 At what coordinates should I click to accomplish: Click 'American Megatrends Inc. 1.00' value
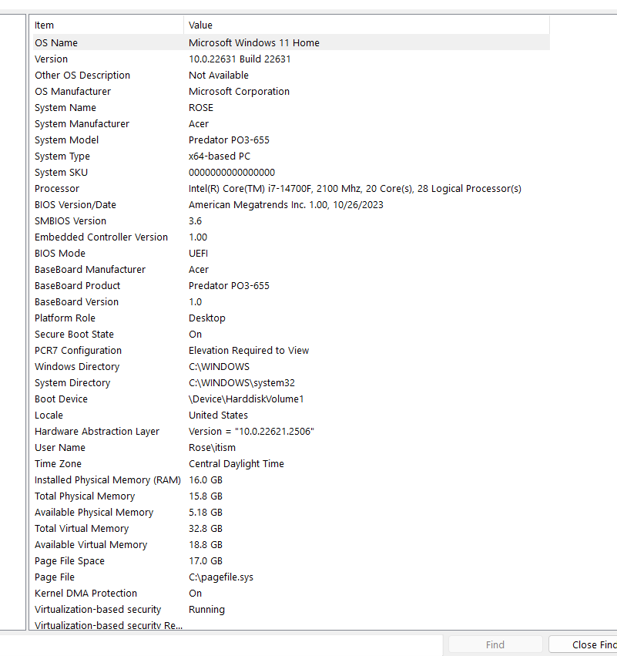[x=286, y=204]
